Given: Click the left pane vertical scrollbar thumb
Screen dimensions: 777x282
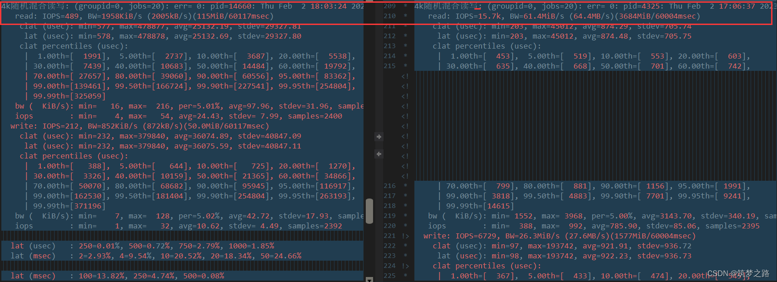Looking at the screenshot, I should click(369, 211).
